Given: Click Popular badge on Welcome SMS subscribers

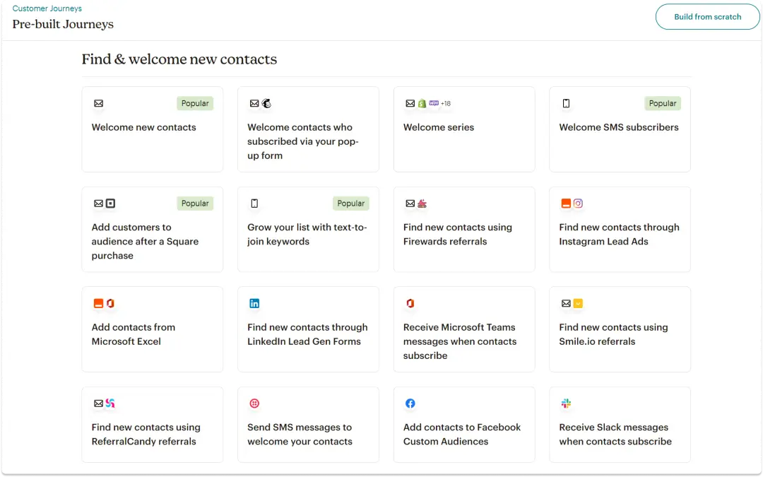Looking at the screenshot, I should coord(662,104).
